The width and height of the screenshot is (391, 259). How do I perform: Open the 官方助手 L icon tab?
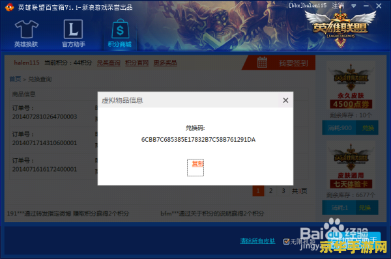[x=73, y=34]
